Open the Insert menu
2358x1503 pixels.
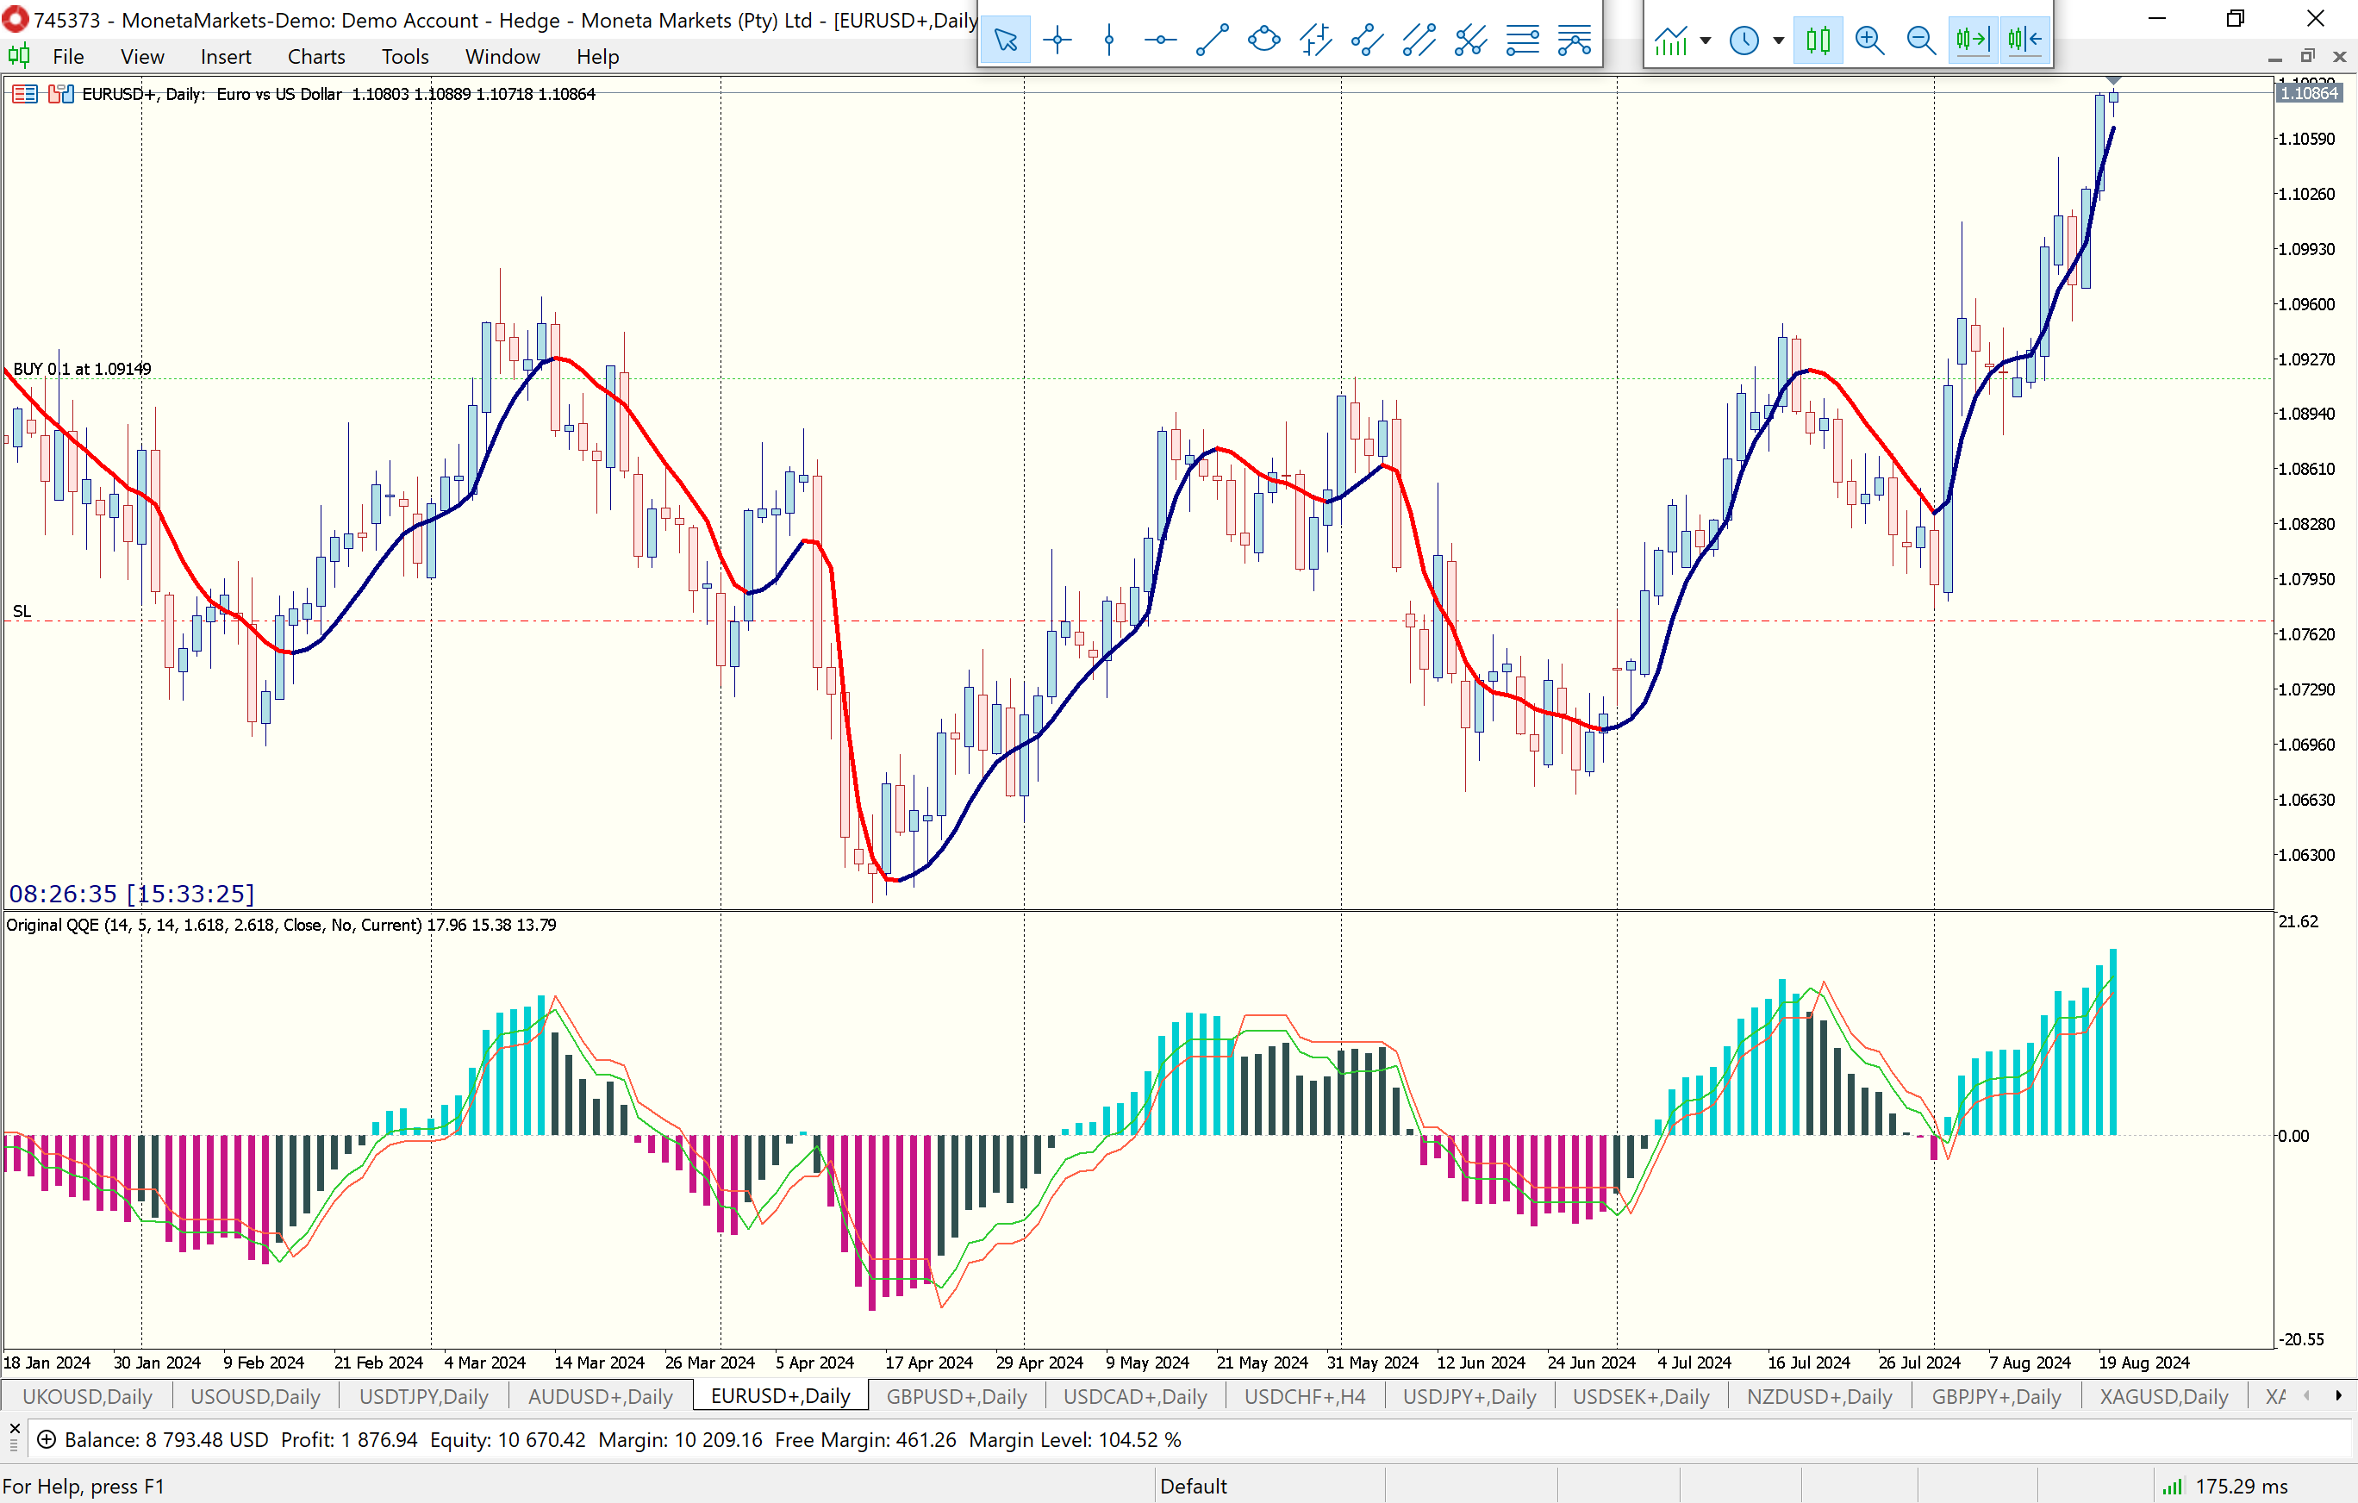(x=225, y=57)
